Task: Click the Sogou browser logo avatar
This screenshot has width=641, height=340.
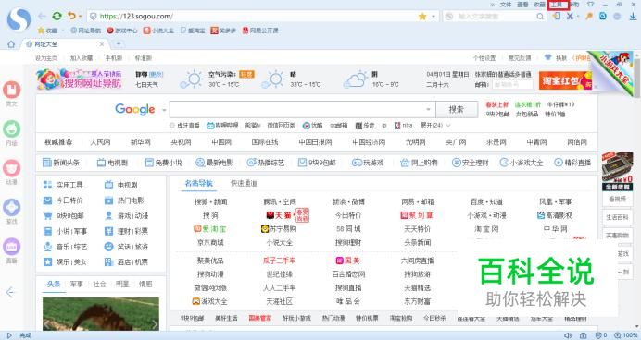Action: tap(19, 18)
